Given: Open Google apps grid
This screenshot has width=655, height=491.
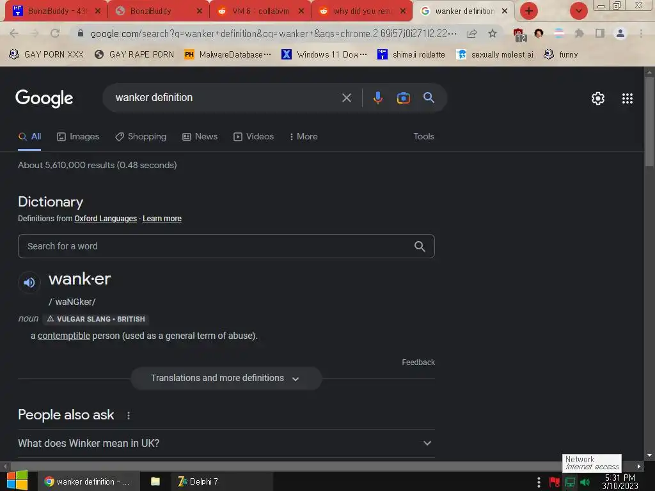Looking at the screenshot, I should [627, 98].
